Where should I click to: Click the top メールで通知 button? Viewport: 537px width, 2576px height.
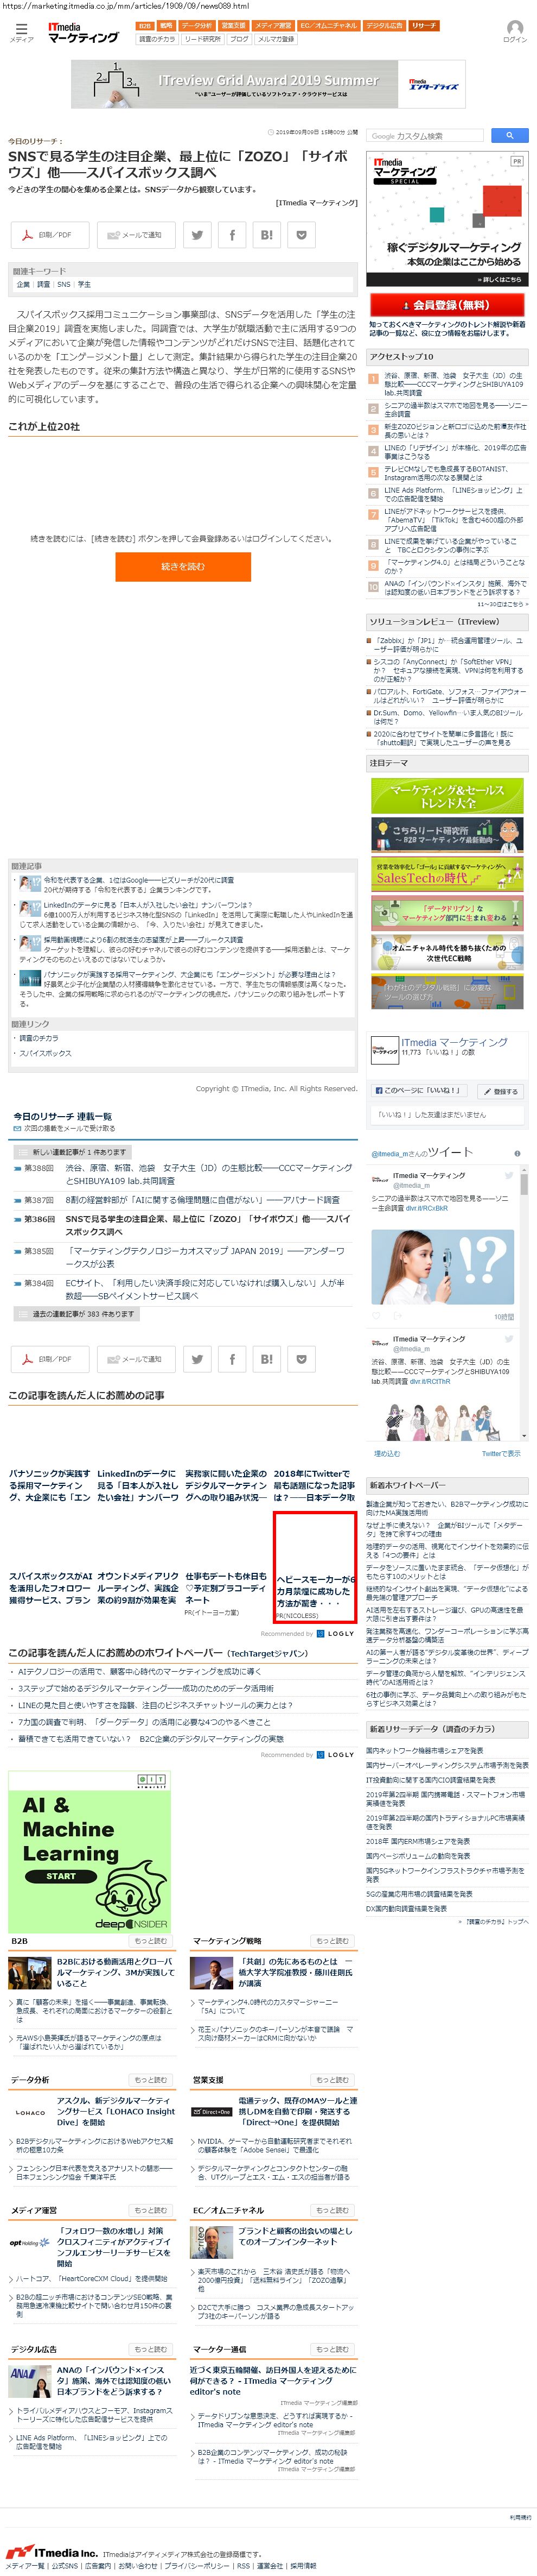136,235
